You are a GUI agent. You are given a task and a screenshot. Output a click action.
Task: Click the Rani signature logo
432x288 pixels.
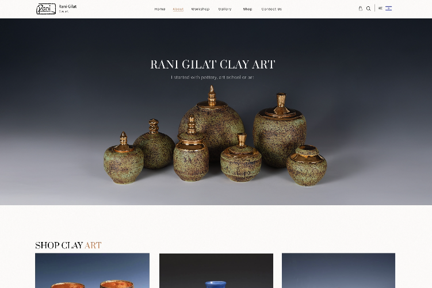46,9
